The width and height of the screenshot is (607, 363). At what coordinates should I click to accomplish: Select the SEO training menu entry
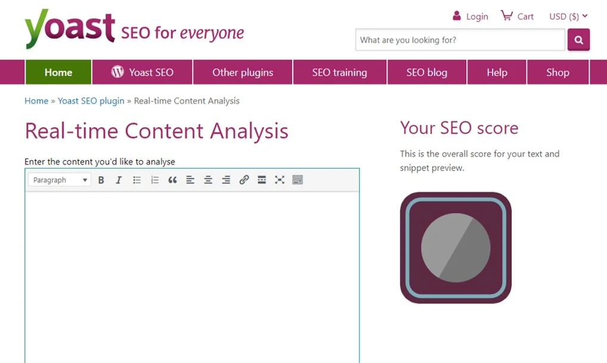coord(339,72)
